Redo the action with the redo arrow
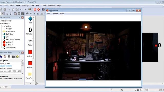The image size is (164, 92). click(x=25, y=9)
